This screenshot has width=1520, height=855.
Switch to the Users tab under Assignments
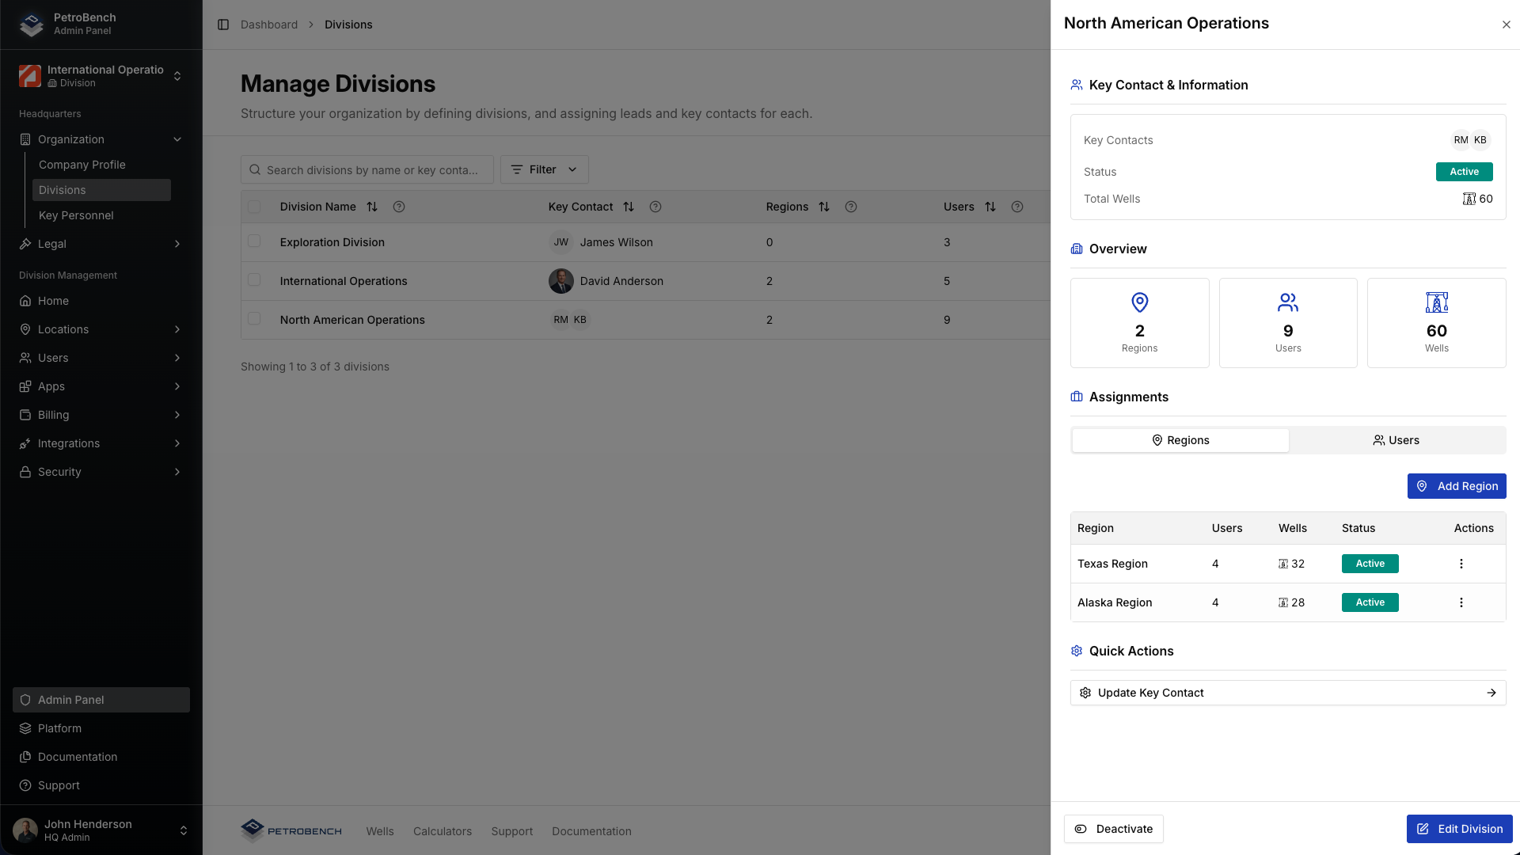(1396, 440)
